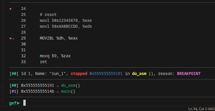Screen dimensions: 215x111
Task: Click address 0x555555555191 in thread status line
Action: [106, 74]
